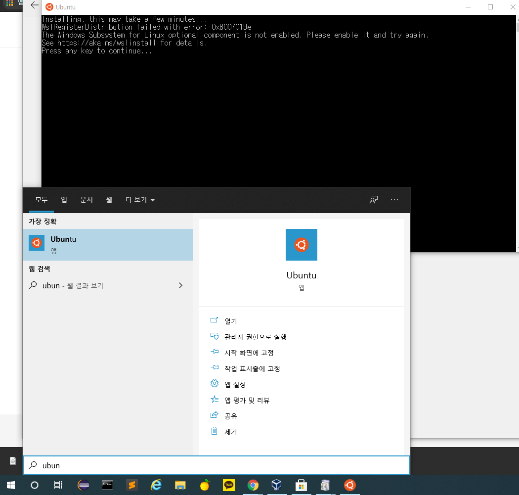Open Google Chrome from taskbar
Viewport: 519px width, 495px height.
253,486
